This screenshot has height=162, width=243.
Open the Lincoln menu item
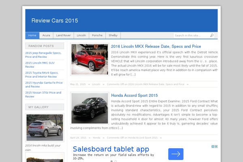81,36
